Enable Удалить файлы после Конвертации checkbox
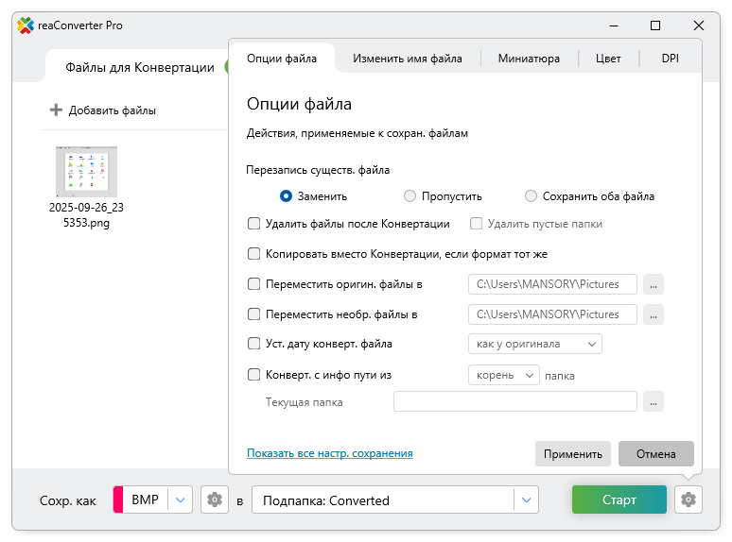 (253, 224)
